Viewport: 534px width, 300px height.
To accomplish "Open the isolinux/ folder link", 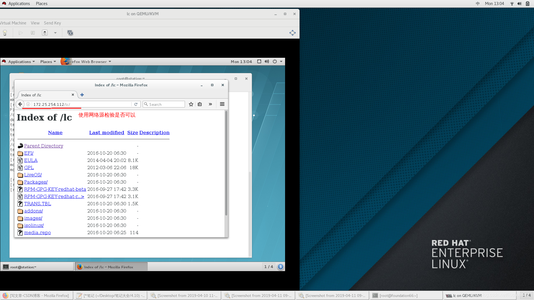I will point(34,225).
